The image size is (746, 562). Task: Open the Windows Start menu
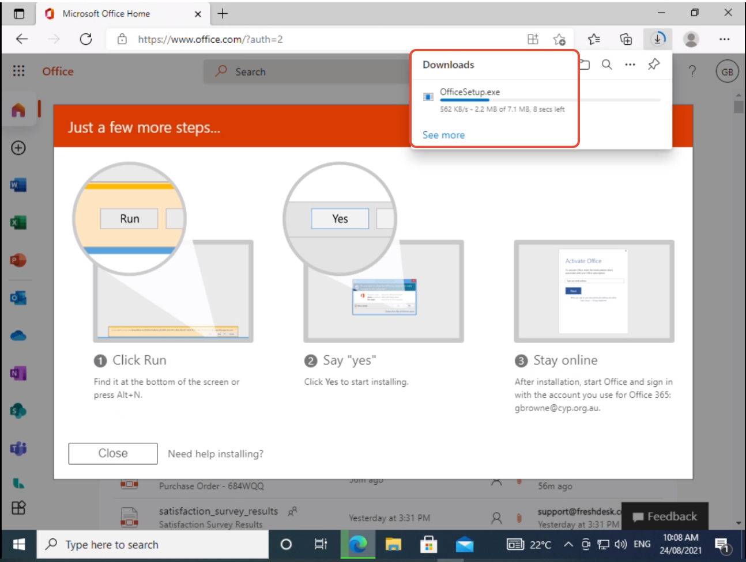pyautogui.click(x=19, y=544)
